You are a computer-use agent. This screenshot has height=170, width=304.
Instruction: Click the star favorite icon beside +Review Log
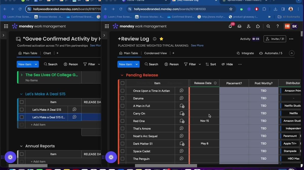point(161,39)
